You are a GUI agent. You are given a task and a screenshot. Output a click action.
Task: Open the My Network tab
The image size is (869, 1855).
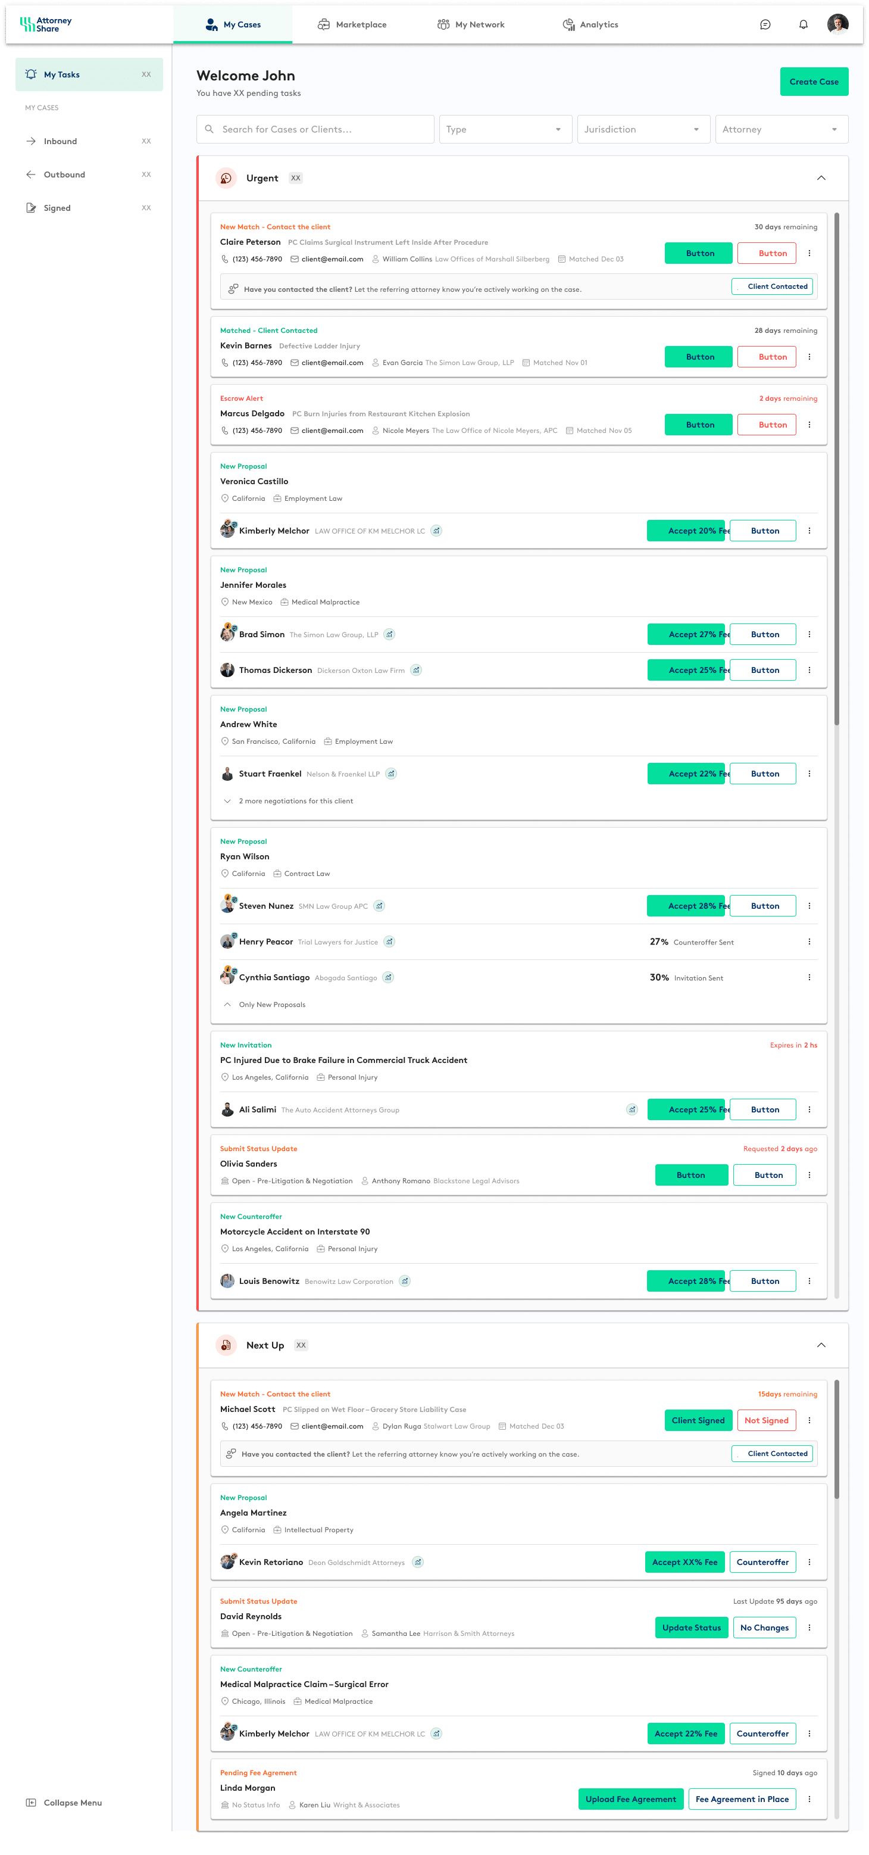click(471, 24)
